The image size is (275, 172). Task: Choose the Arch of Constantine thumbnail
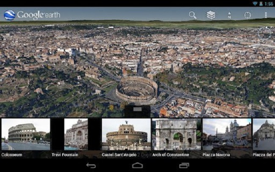pyautogui.click(x=176, y=134)
